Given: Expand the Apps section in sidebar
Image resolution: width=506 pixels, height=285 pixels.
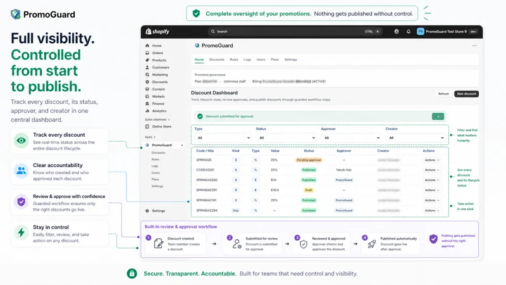Looking at the screenshot, I should click(x=150, y=137).
